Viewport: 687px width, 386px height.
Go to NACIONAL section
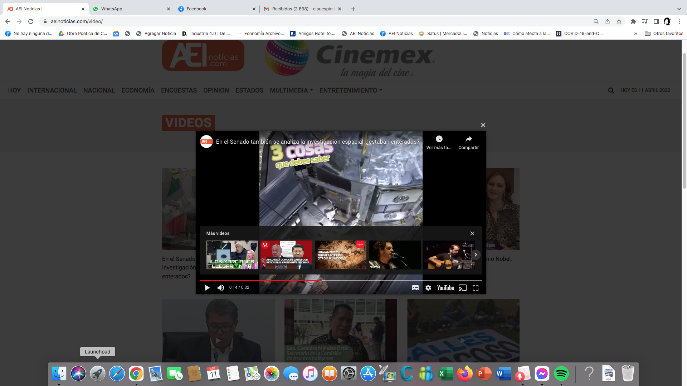[x=99, y=90]
